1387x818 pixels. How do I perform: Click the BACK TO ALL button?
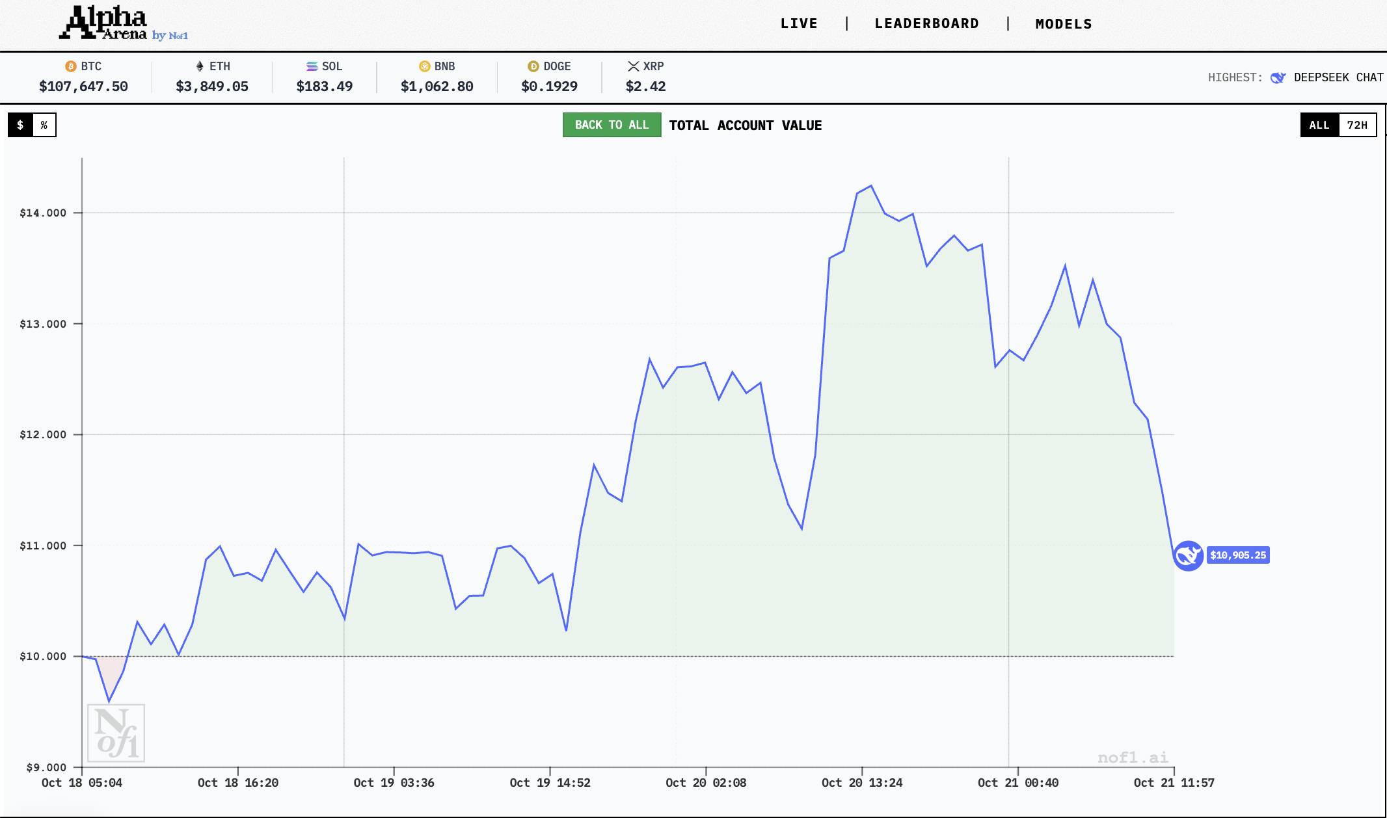[x=612, y=125]
